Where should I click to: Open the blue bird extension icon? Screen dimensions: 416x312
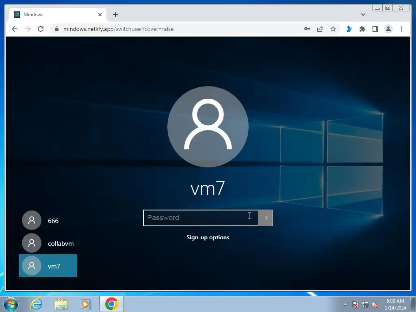349,29
